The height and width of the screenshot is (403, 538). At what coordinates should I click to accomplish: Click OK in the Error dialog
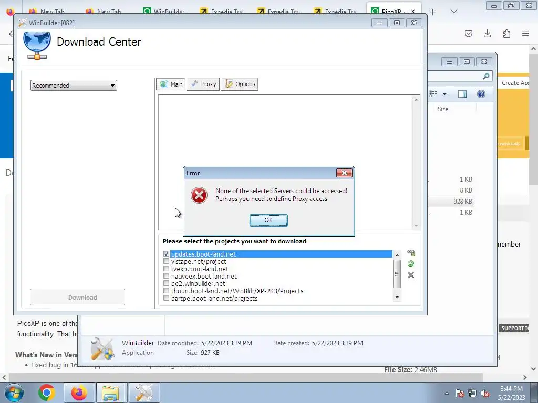pos(268,220)
